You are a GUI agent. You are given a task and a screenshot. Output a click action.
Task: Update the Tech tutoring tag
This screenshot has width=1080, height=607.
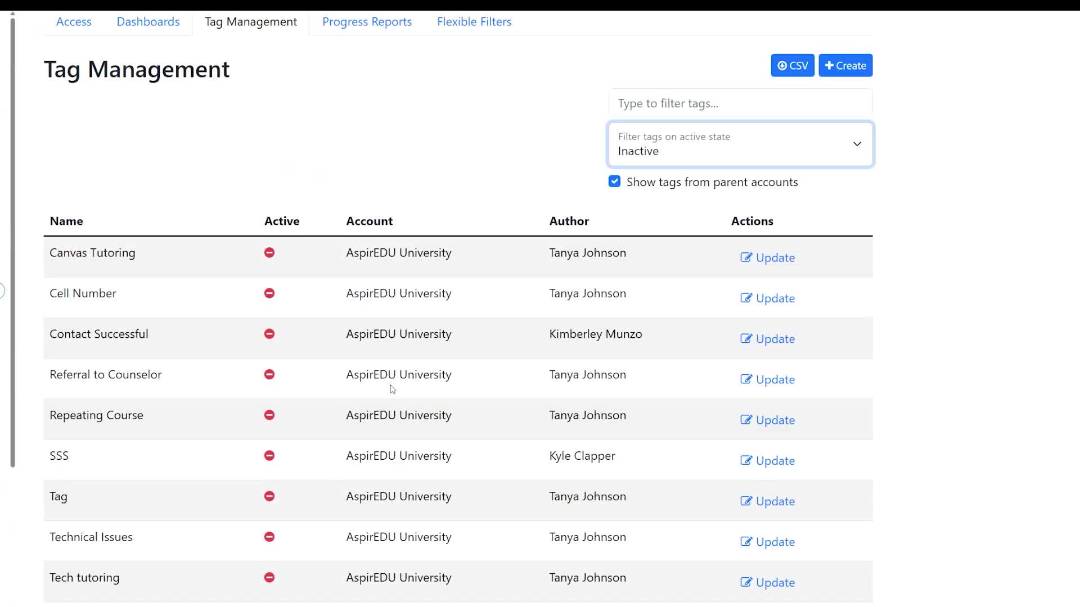(x=767, y=582)
